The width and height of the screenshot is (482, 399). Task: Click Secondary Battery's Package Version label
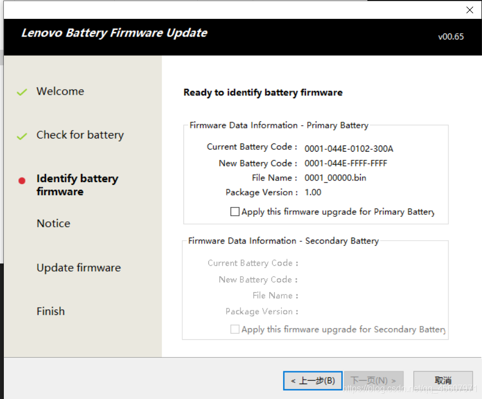point(262,312)
